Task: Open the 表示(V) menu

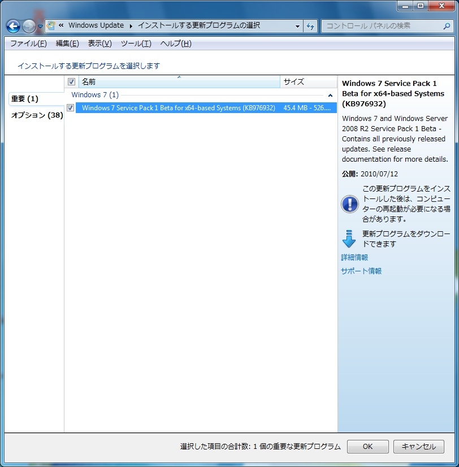Action: (x=100, y=44)
